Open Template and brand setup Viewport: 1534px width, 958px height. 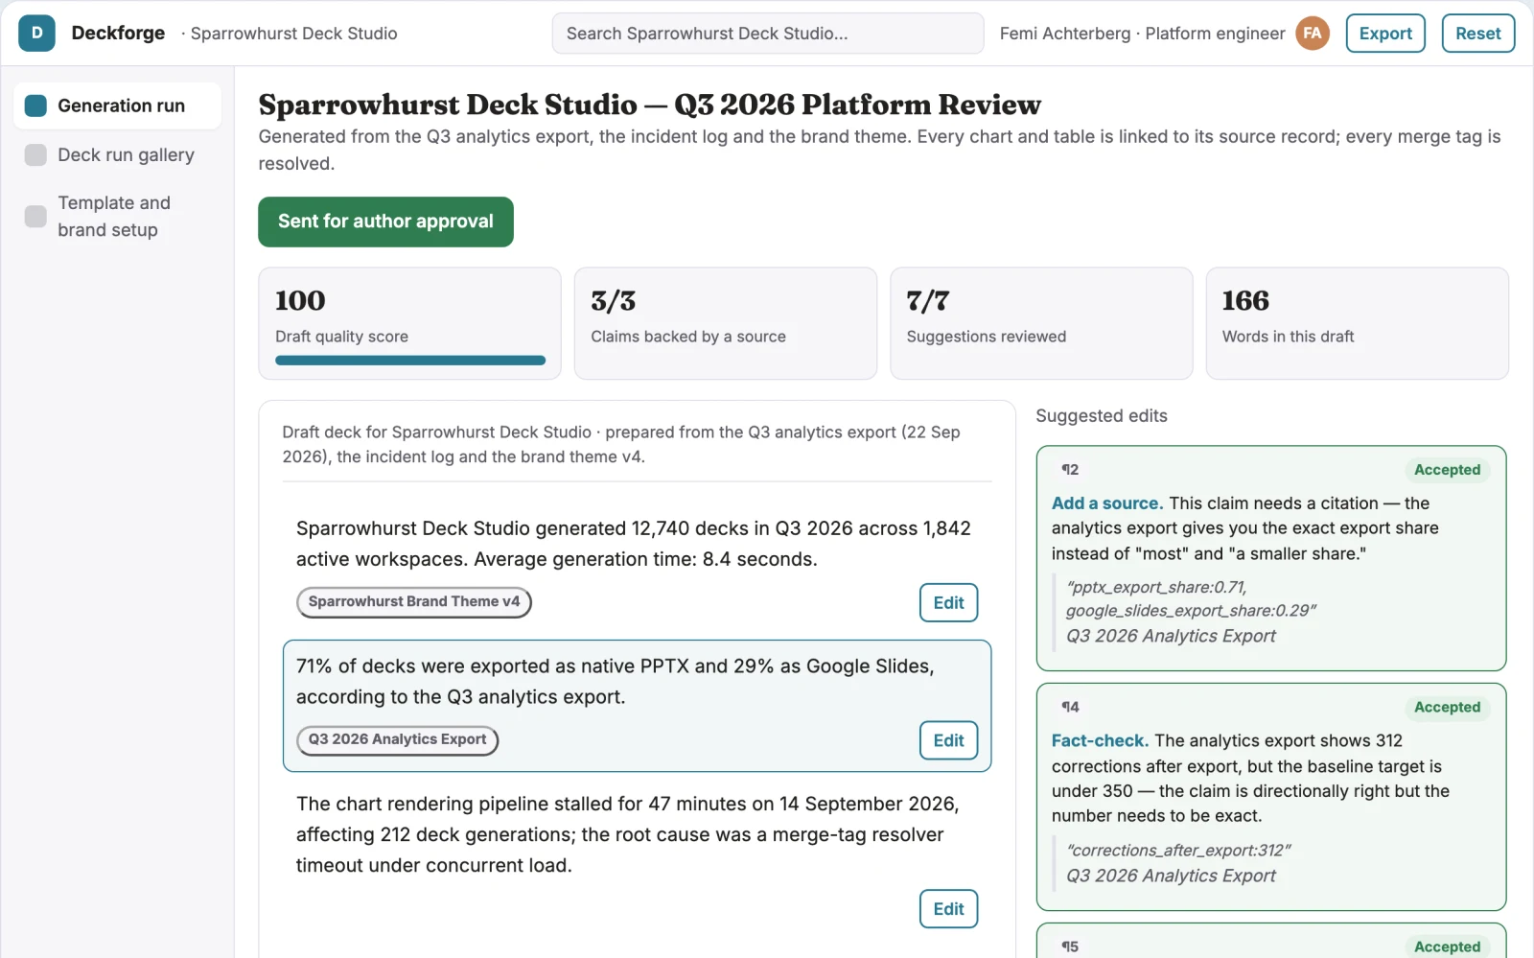tap(117, 216)
